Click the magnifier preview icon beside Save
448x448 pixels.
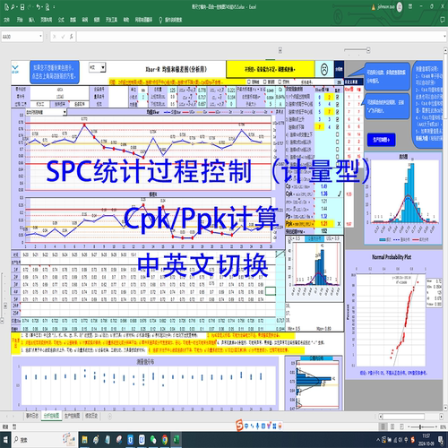pos(13,7)
